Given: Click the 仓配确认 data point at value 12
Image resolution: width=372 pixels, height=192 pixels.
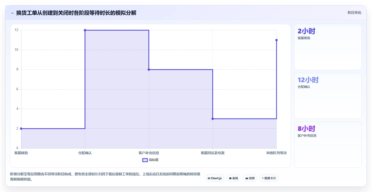Looking at the screenshot, I should click(85, 30).
